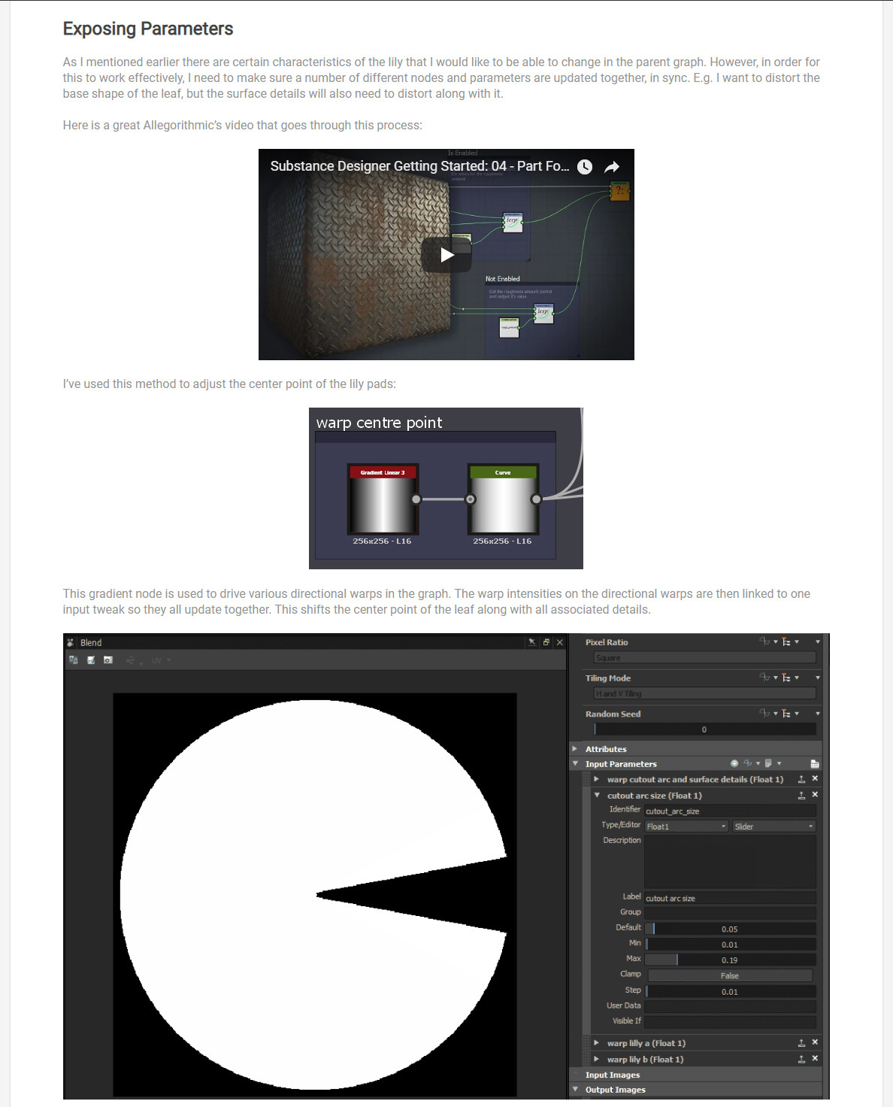Click the first icon in the Blend view toolbar
The height and width of the screenshot is (1107, 893).
[x=73, y=660]
